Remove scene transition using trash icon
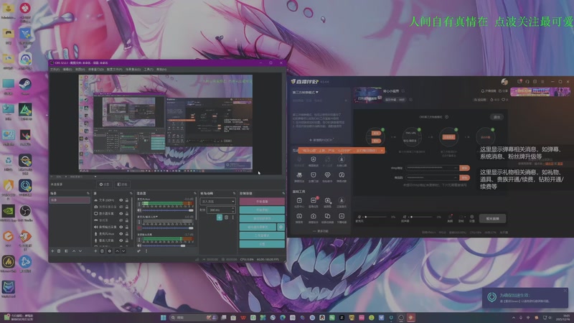Viewport: 574px width, 323px height. coord(226,217)
